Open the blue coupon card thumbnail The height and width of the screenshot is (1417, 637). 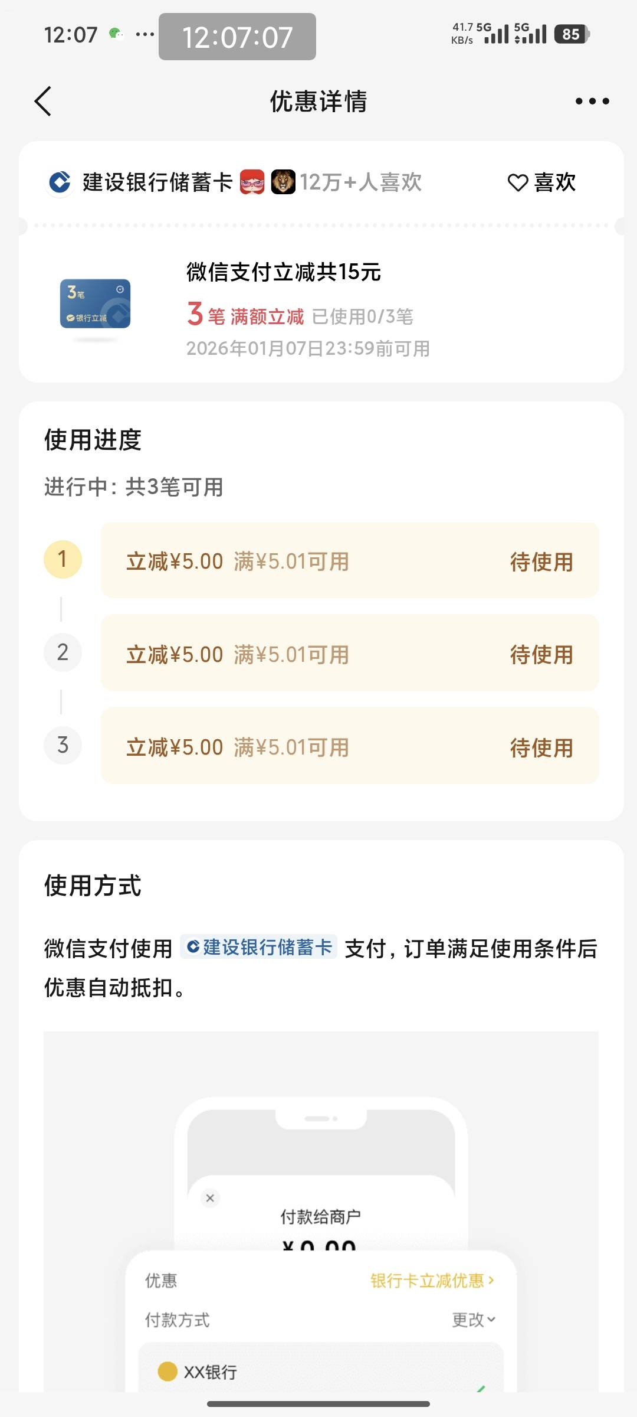pyautogui.click(x=95, y=303)
